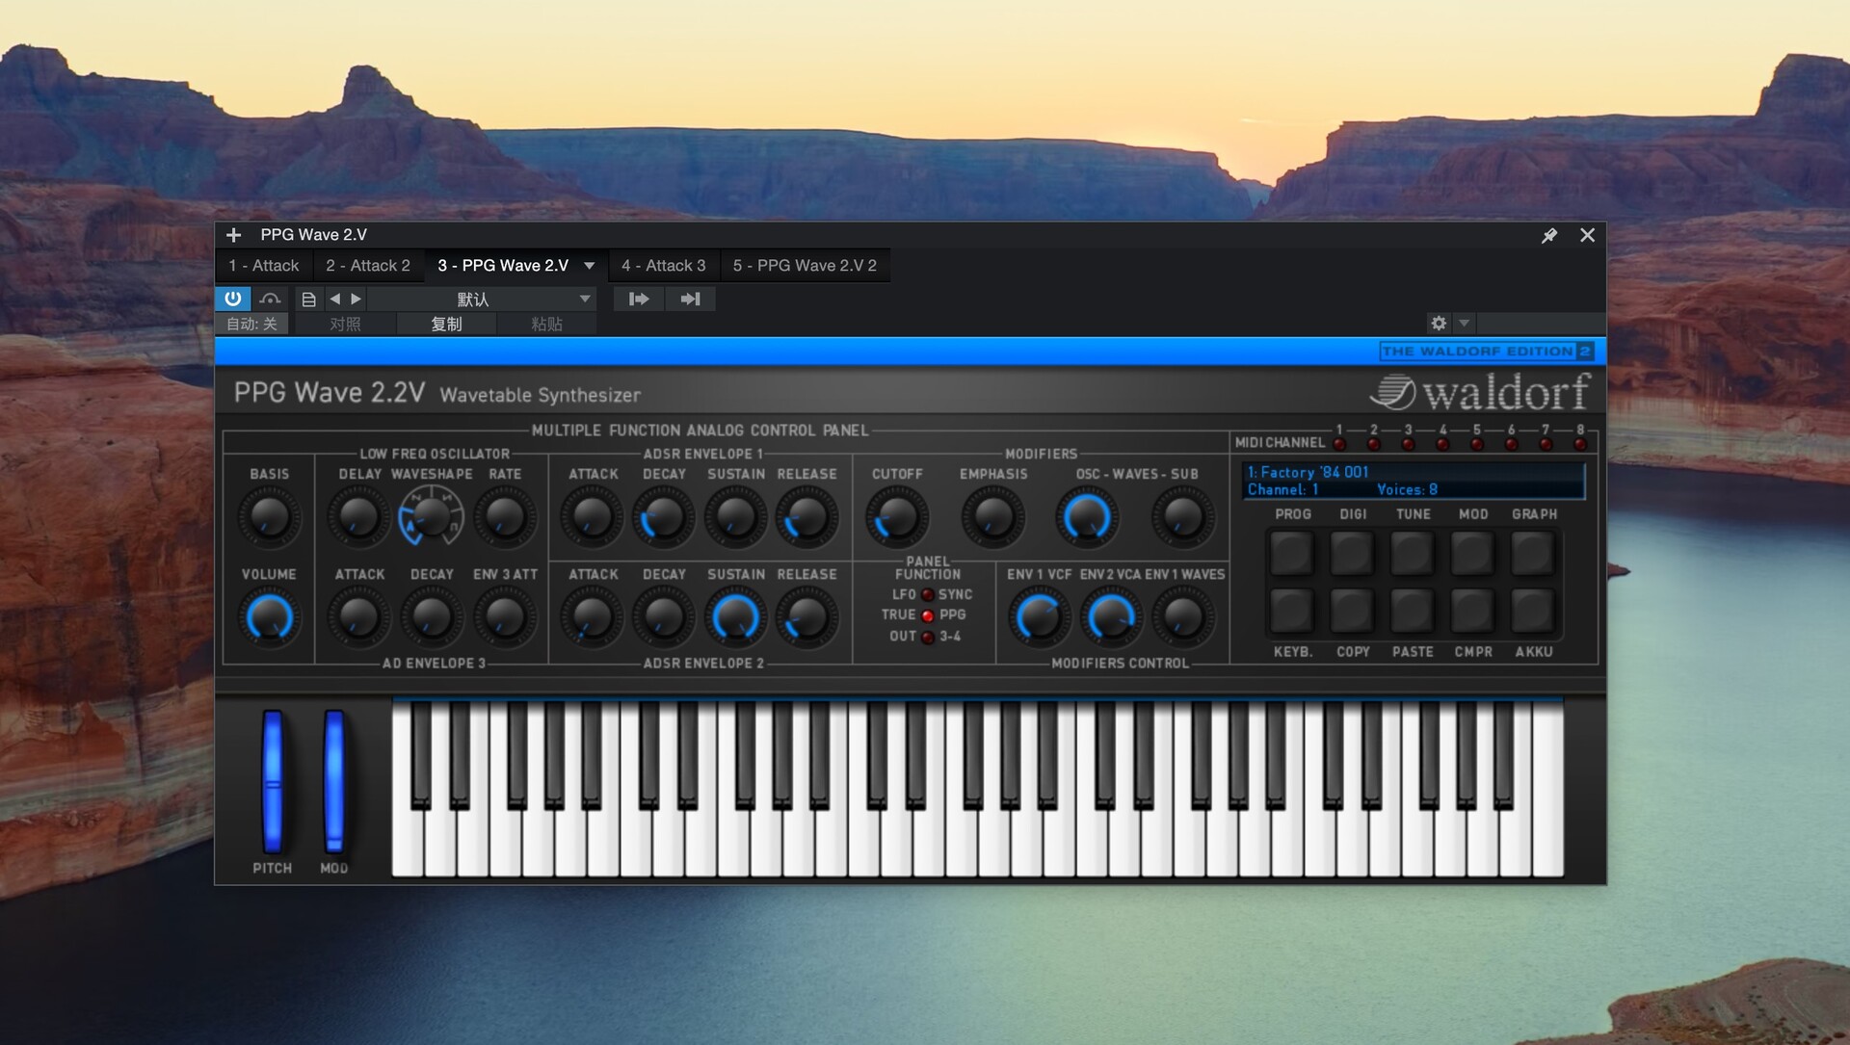The height and width of the screenshot is (1045, 1850).
Task: Click the CMPR pad button
Action: tap(1472, 611)
